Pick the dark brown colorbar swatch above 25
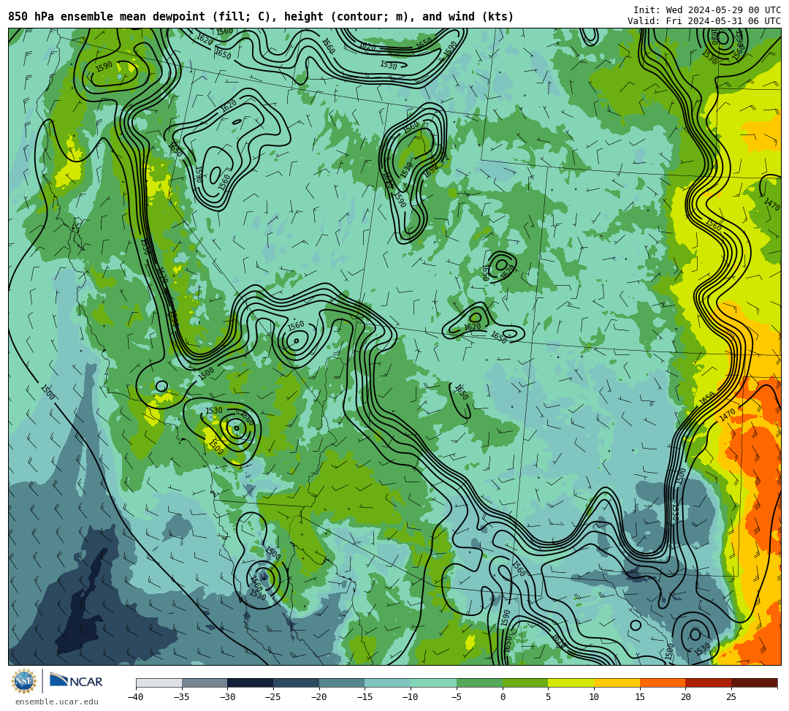 tap(754, 683)
